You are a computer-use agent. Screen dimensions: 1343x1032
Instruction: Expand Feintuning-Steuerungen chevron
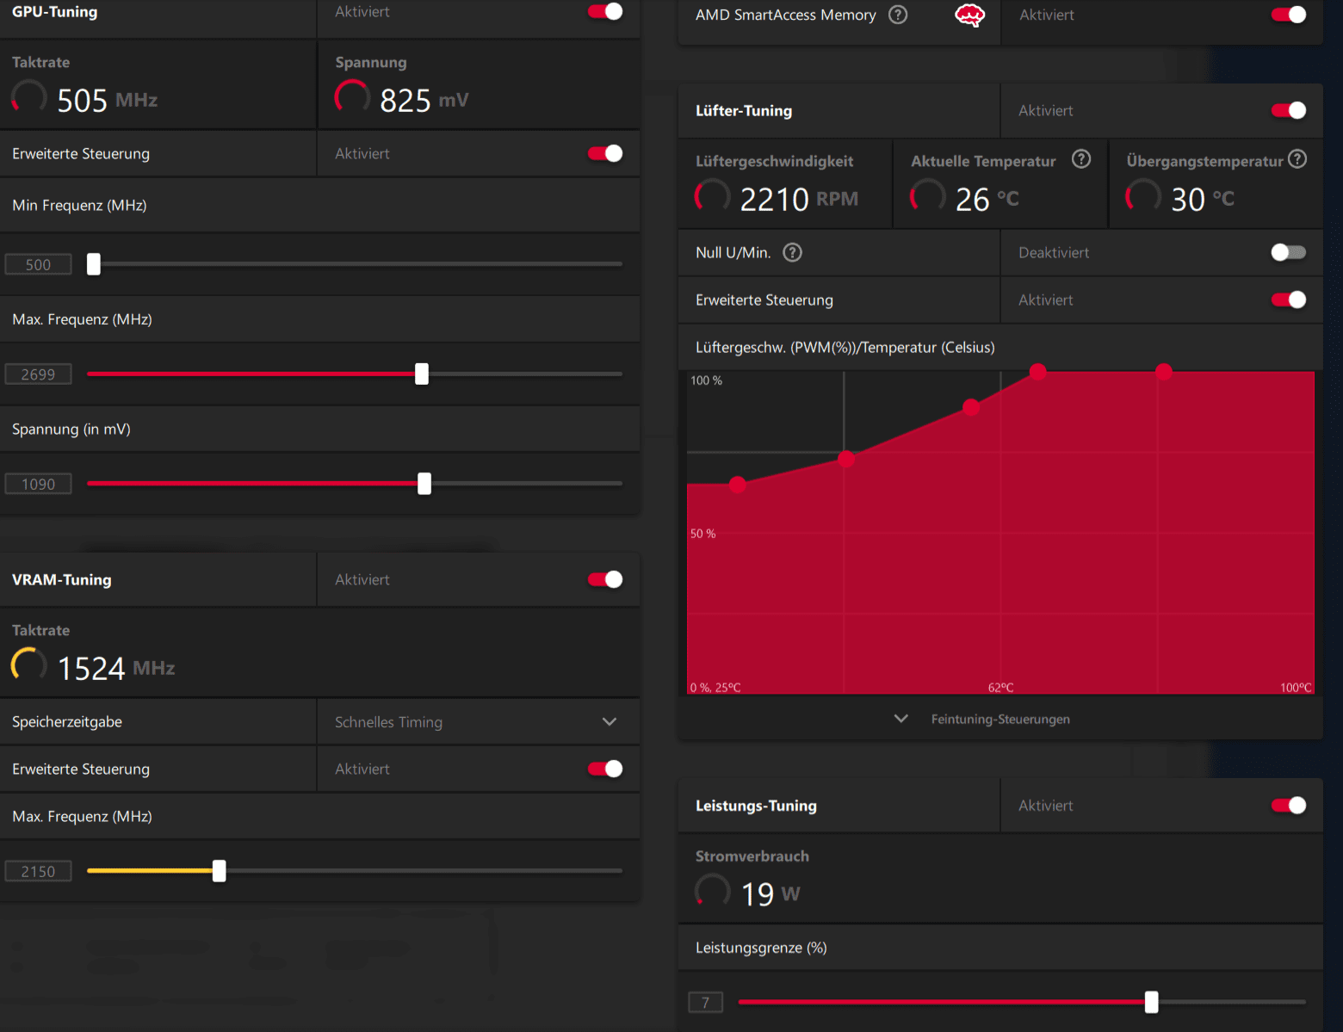[900, 719]
